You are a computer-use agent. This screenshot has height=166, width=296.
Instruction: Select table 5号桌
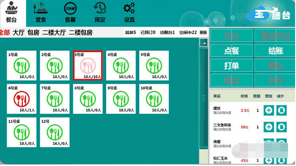[154, 66]
